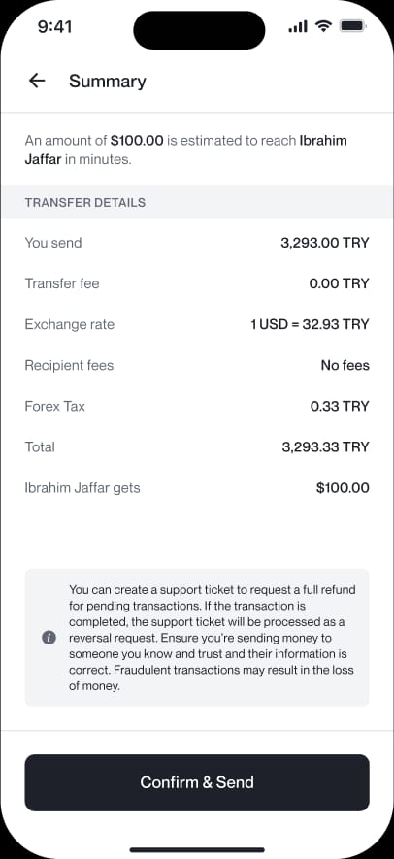394x859 pixels.
Task: Tap the cellular signal icon in status bar
Action: (298, 26)
